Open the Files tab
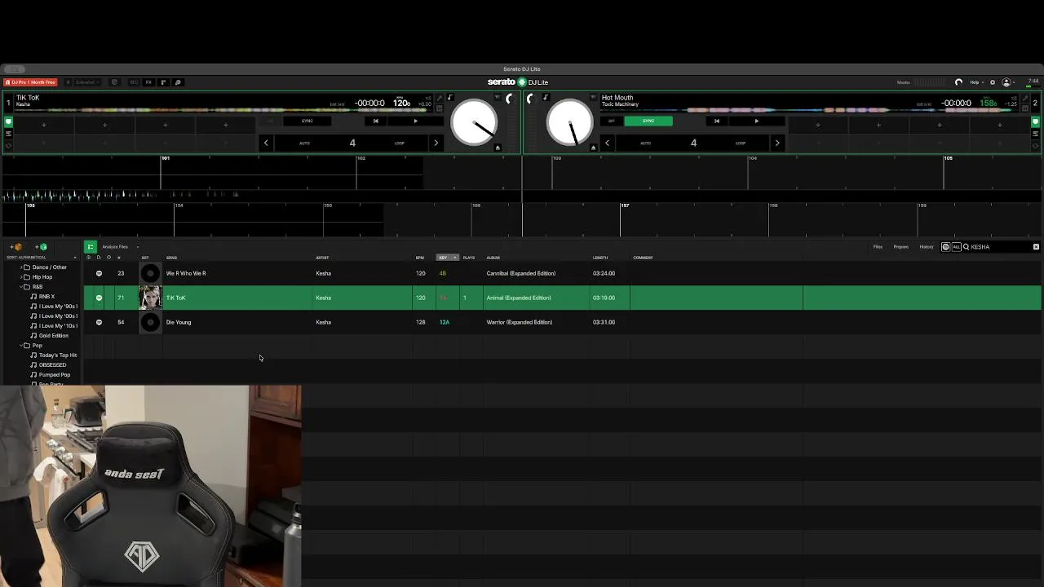The image size is (1044, 587). (878, 246)
